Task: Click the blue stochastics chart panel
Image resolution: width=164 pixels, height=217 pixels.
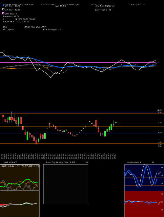Action: (144, 178)
